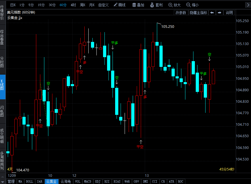The width and height of the screenshot is (251, 184).
Task: Select the MA indicator tab
Action: tap(20, 181)
